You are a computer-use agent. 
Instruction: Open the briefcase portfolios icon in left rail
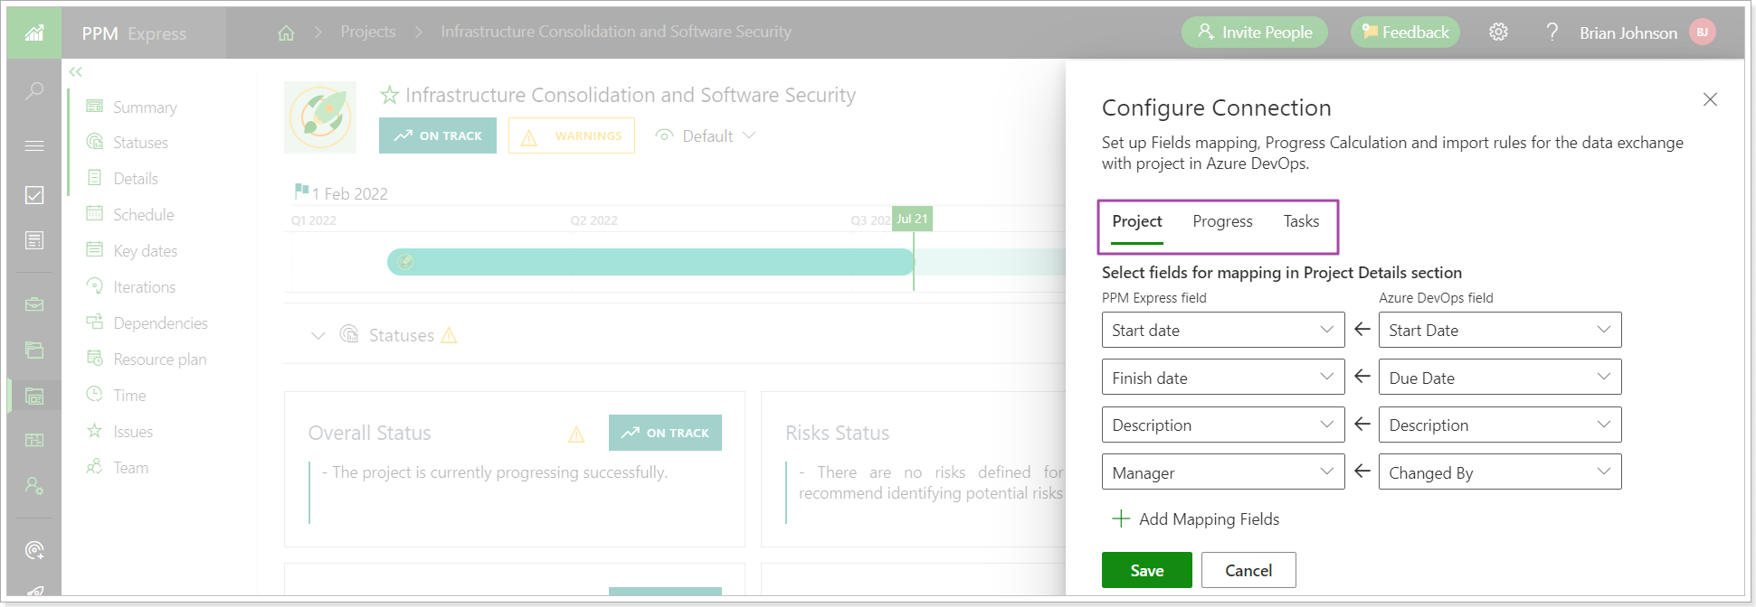(34, 304)
